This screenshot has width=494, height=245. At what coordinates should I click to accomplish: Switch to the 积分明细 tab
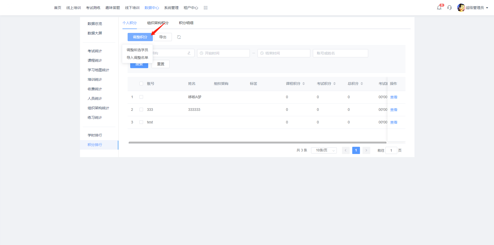point(186,23)
